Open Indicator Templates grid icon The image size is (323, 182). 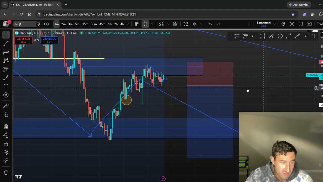(x=175, y=24)
